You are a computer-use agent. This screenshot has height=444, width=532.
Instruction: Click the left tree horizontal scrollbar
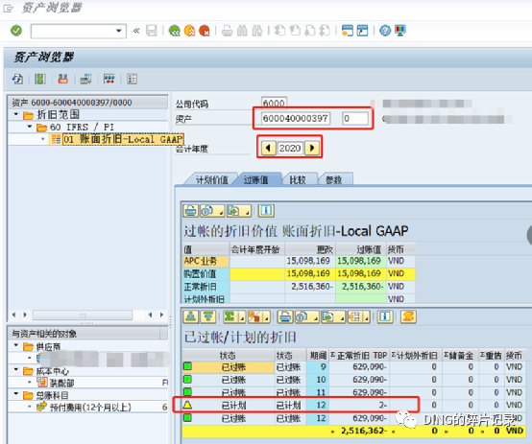[83, 315]
